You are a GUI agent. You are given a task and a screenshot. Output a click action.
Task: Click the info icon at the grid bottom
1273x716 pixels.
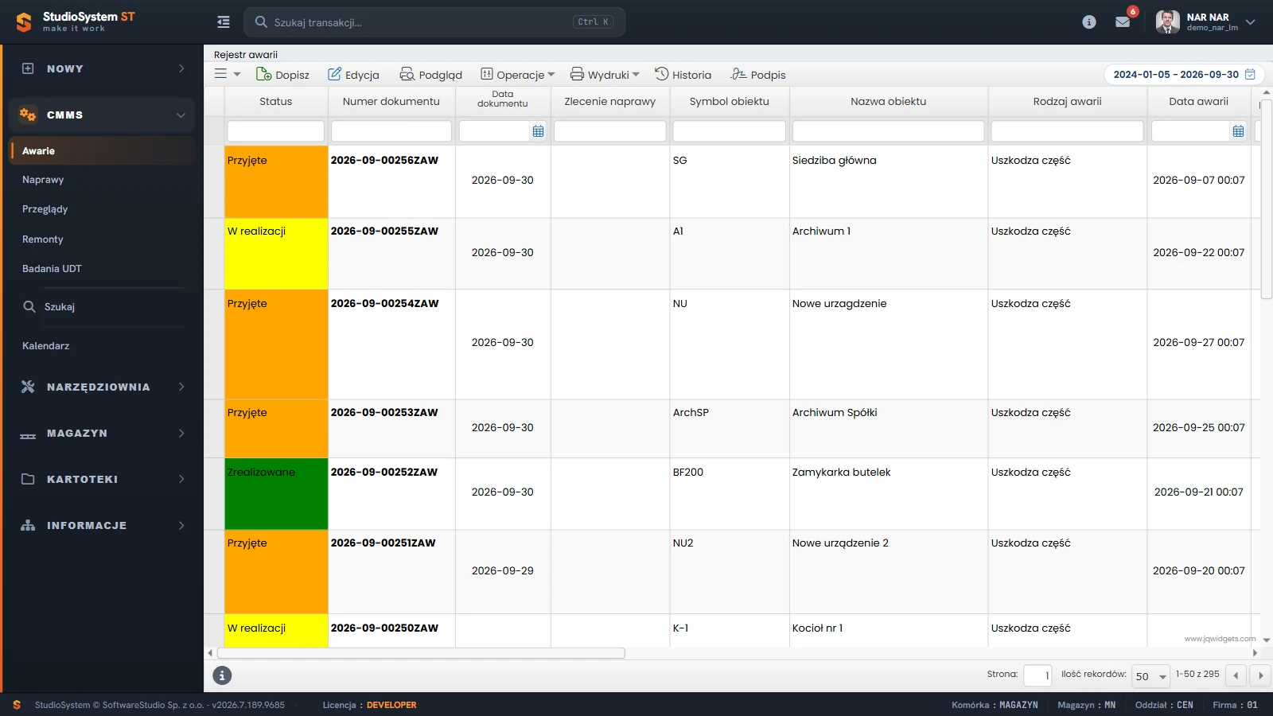coord(222,675)
